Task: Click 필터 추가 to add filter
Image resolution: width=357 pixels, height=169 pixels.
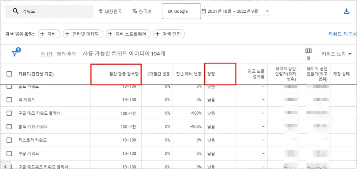Action: (66, 54)
